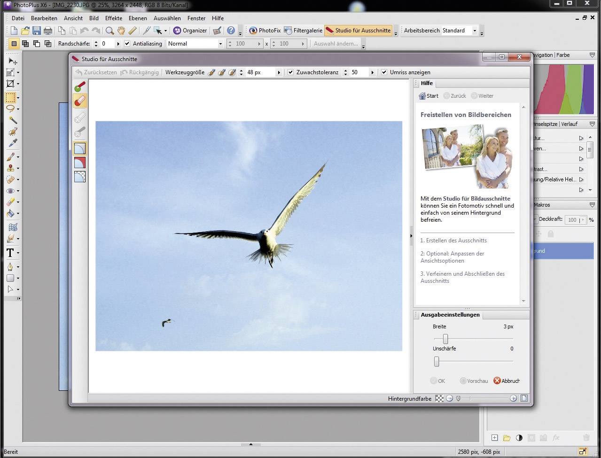Select the Eraser tool in left toolbox

pyautogui.click(x=10, y=202)
